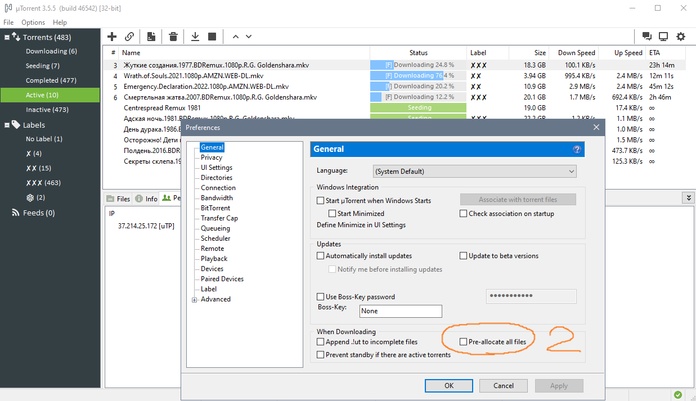696x401 pixels.
Task: Move torrent down the queue with down arrow
Action: click(249, 37)
